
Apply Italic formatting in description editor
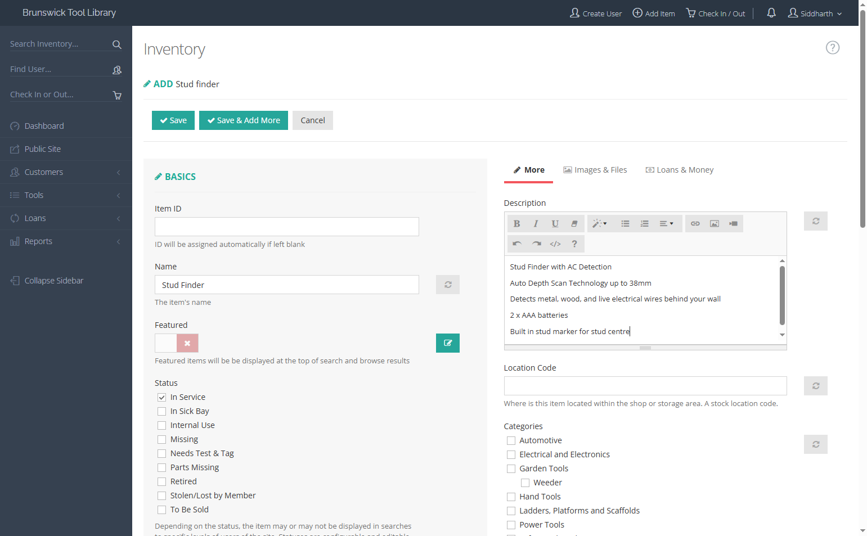(536, 224)
